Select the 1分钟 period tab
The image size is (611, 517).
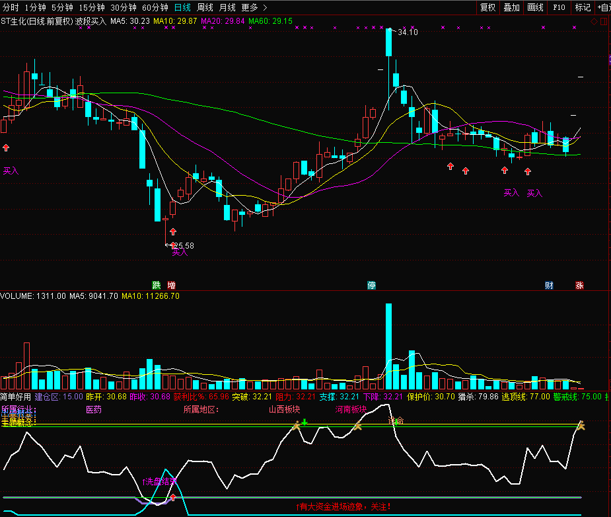pos(35,7)
